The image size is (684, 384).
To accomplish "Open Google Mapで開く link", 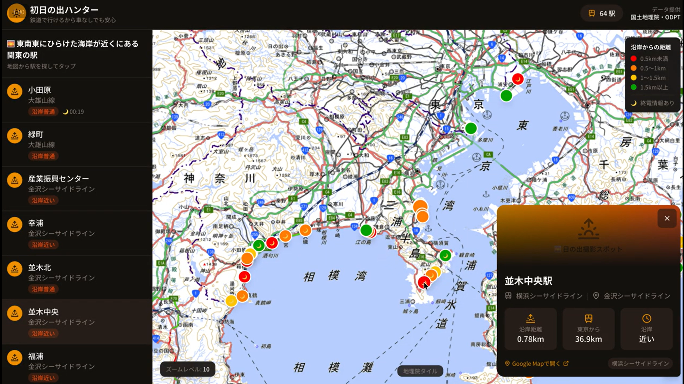I will (536, 363).
